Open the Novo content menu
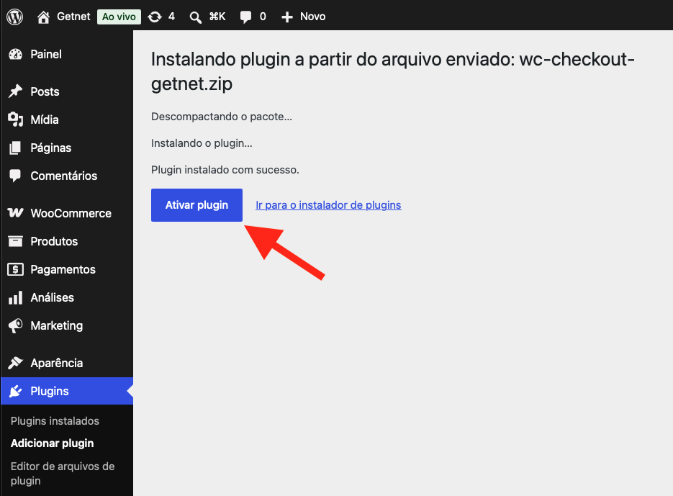 point(304,17)
